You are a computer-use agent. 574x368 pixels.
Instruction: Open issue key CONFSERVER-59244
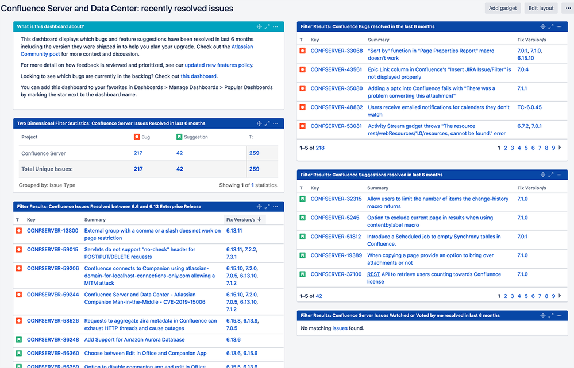pos(53,295)
